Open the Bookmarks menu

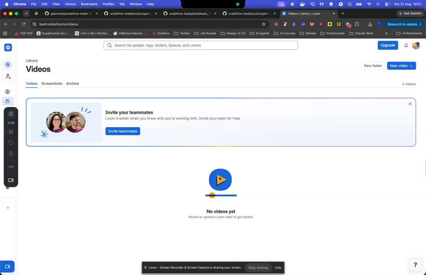point(89,4)
